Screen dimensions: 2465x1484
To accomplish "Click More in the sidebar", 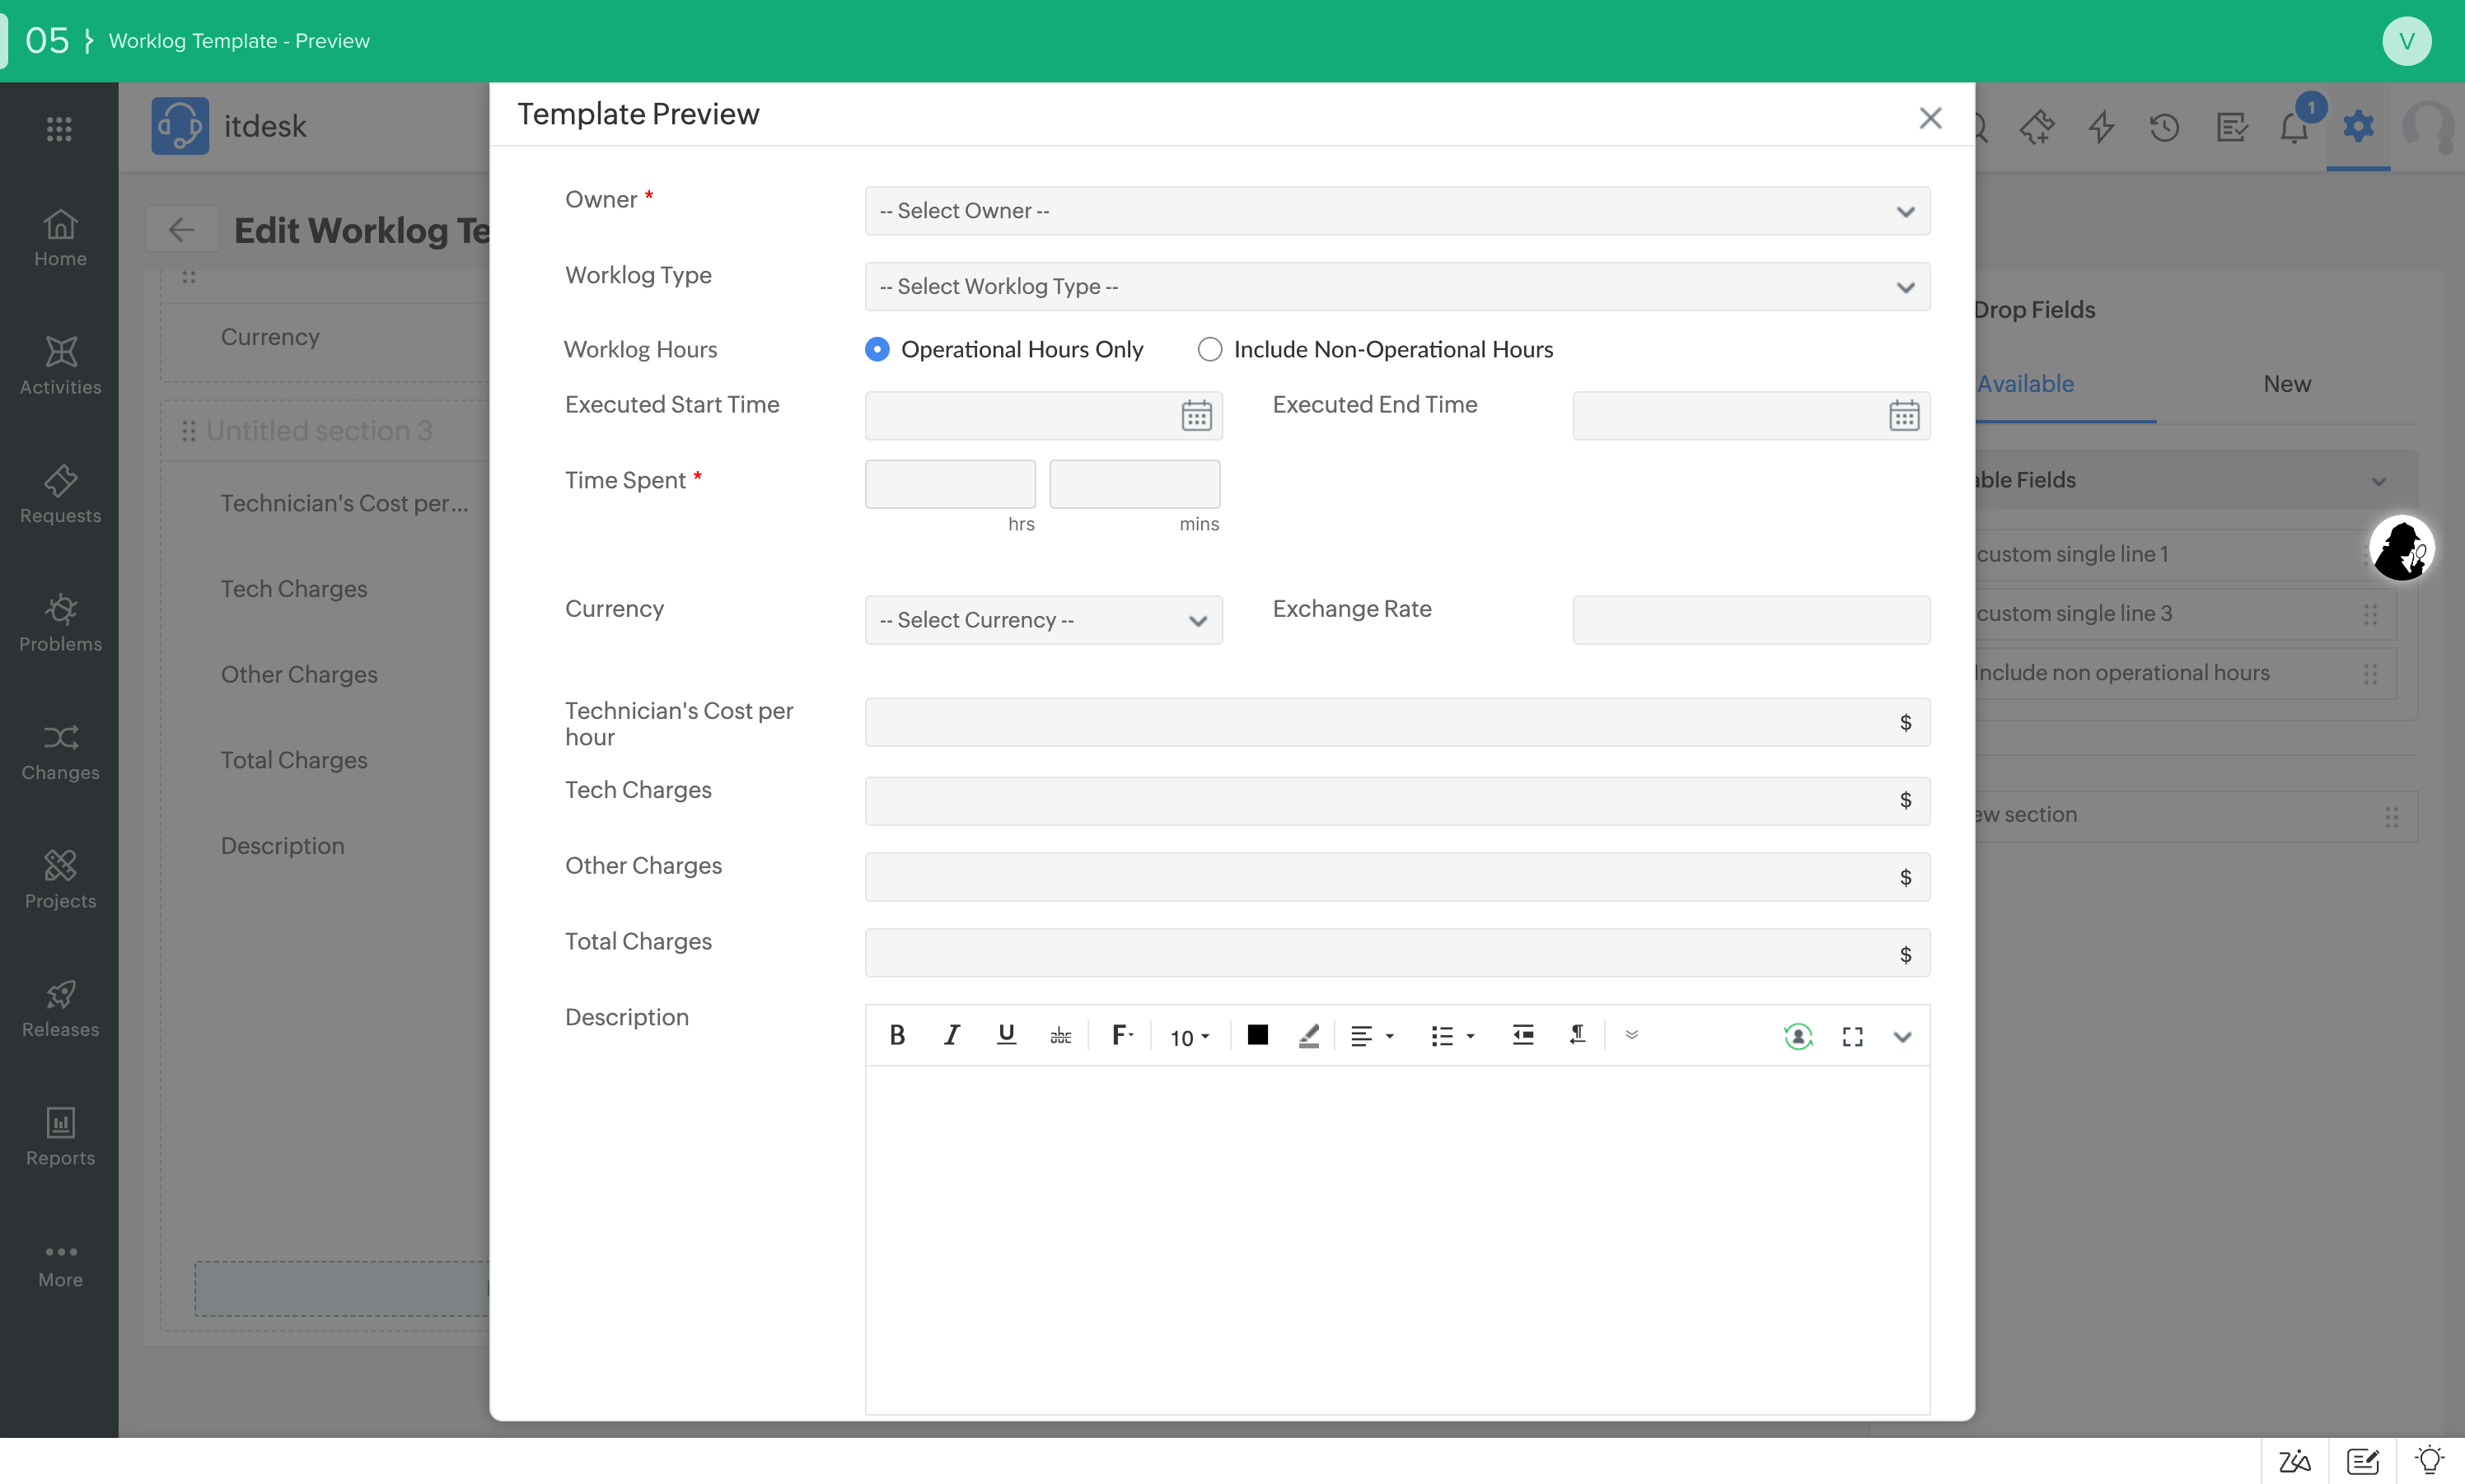I will coord(60,1267).
